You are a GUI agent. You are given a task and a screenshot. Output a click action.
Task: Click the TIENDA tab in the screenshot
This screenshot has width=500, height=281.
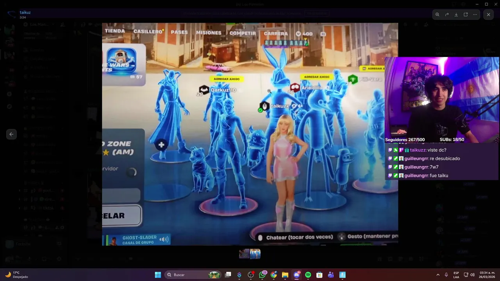tap(115, 31)
